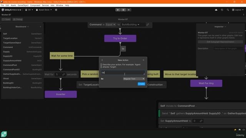The image size is (246, 138).
Task: Click the green plus icon at bottom-left corner
Action: [x=4, y=134]
